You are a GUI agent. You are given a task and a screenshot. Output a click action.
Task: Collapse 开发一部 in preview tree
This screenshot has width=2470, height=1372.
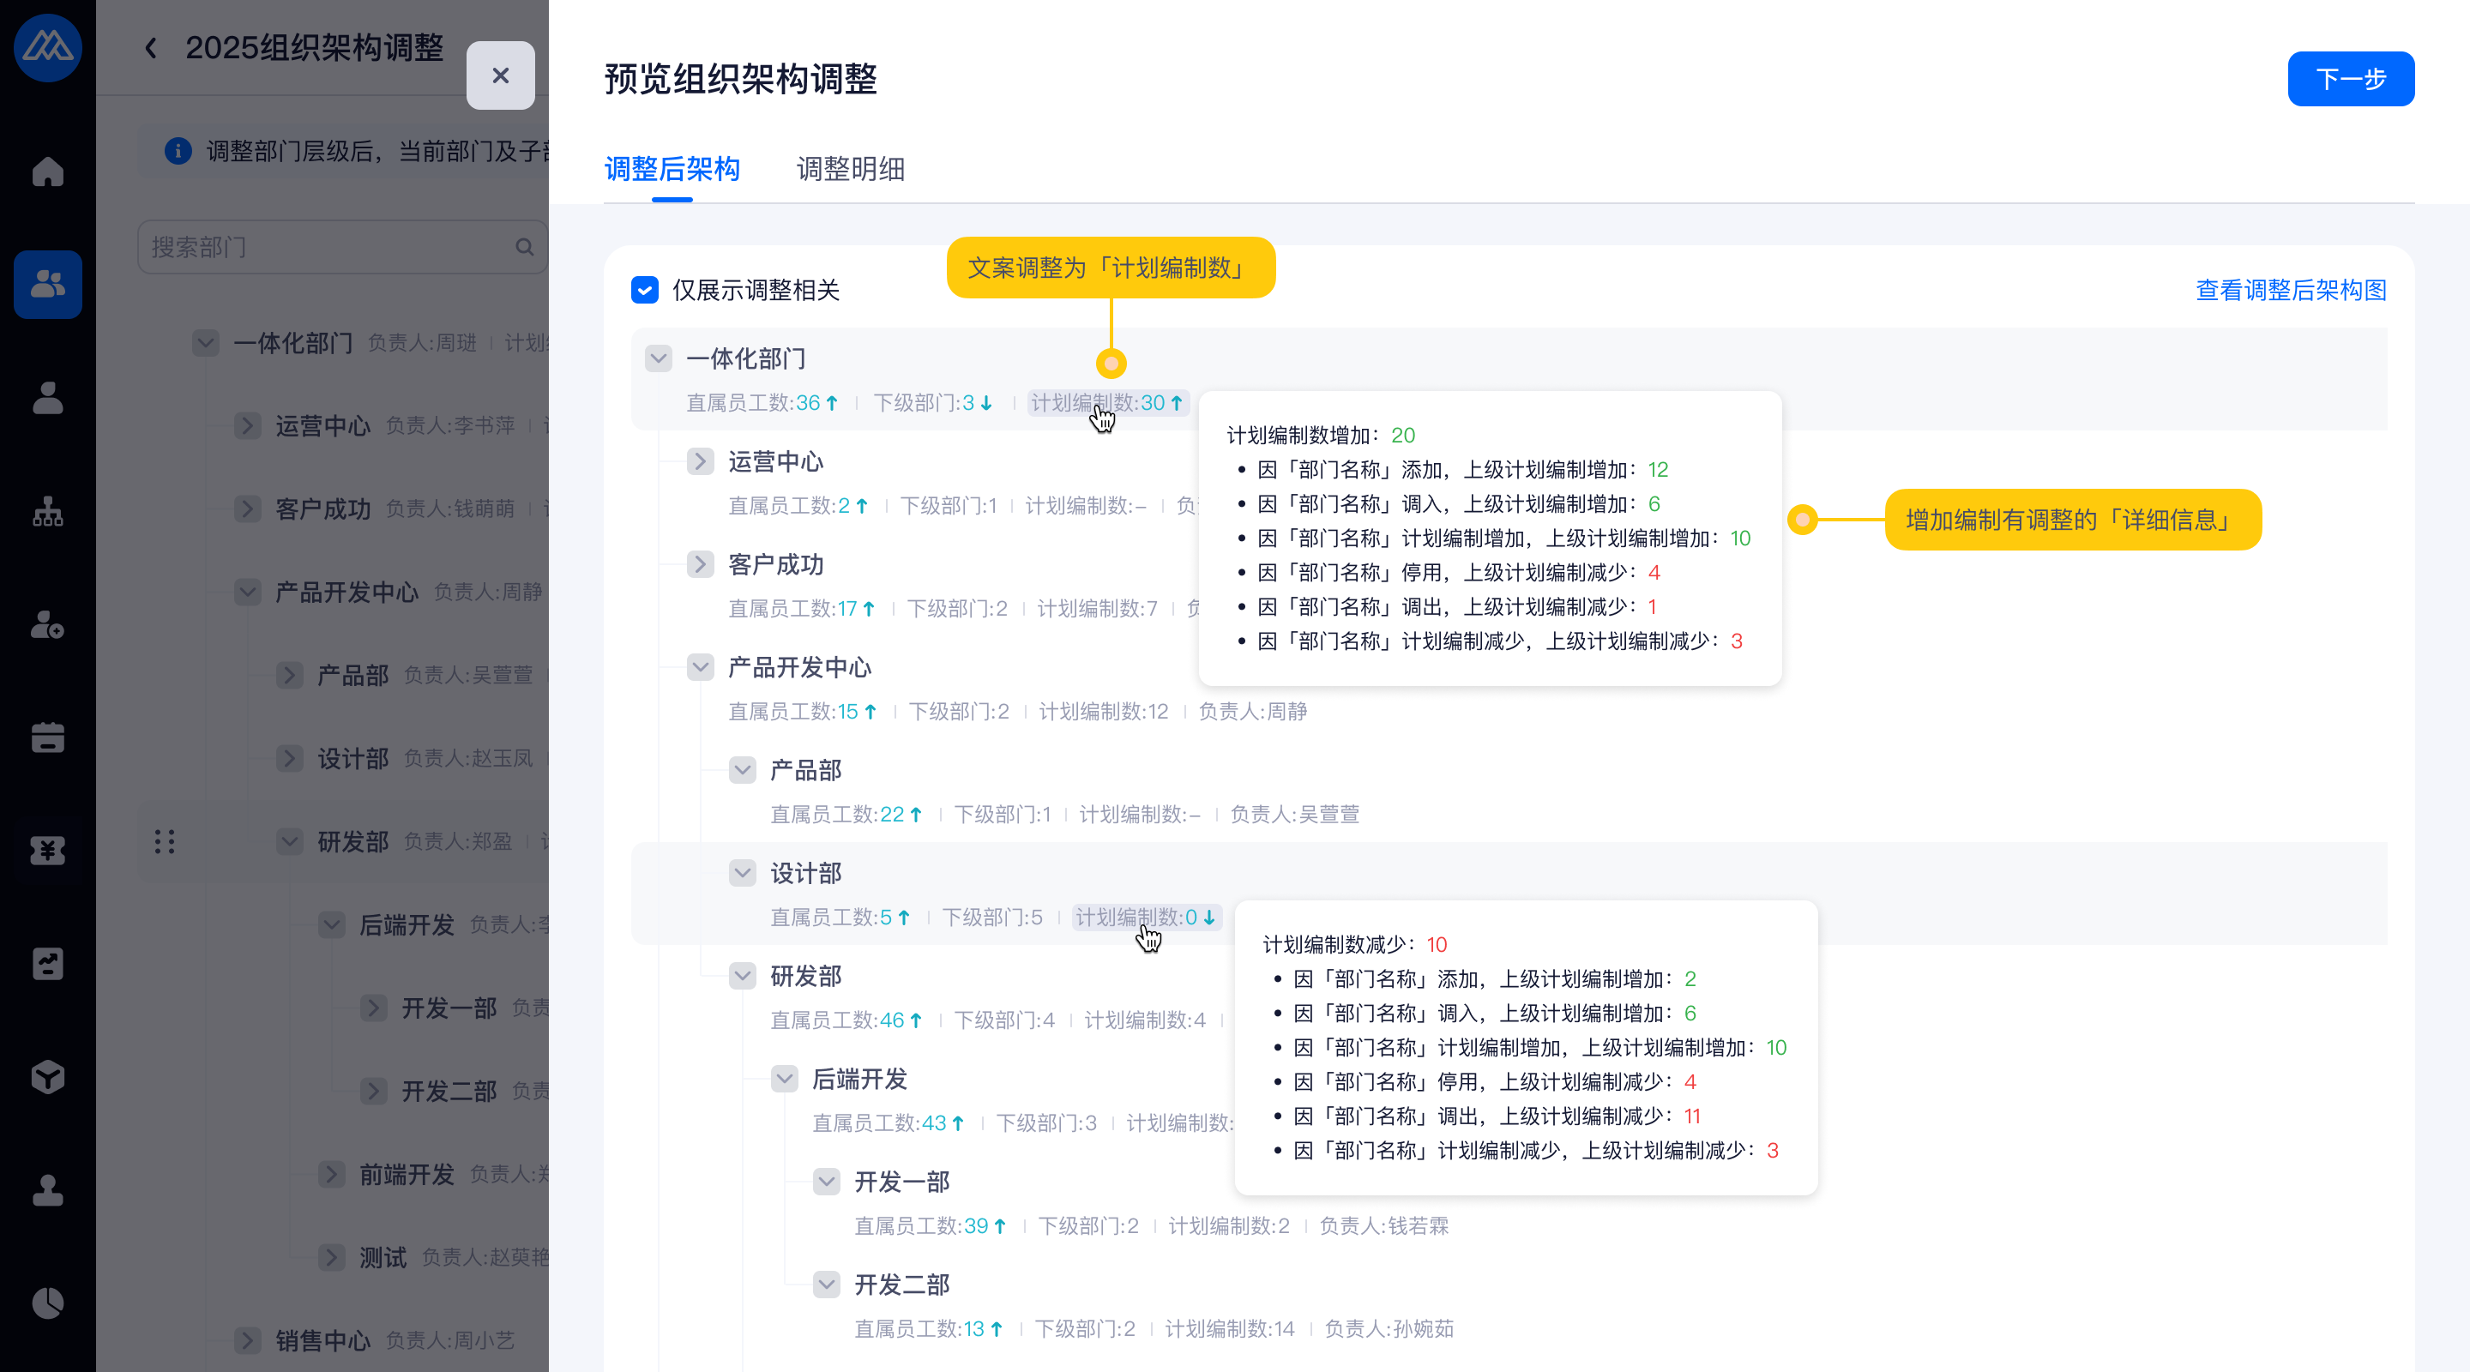pyautogui.click(x=827, y=1181)
